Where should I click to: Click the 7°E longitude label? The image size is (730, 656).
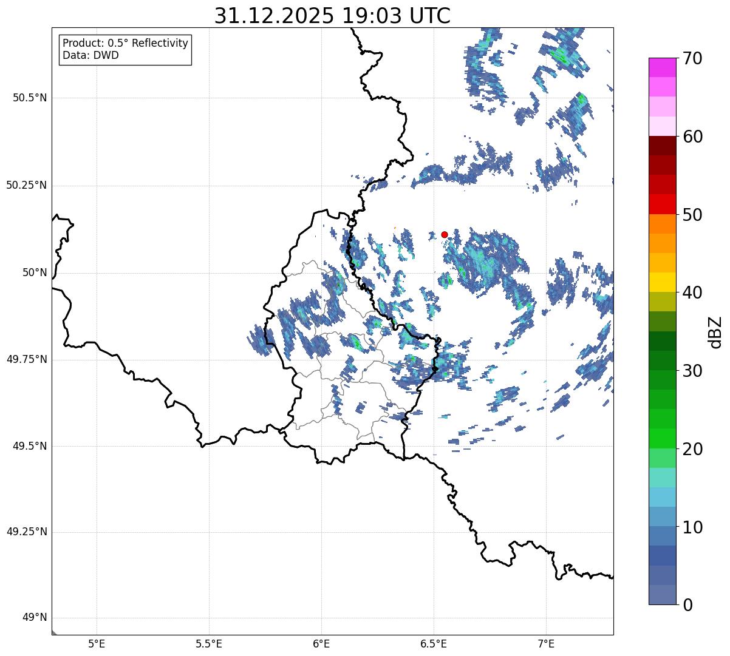[x=546, y=643]
